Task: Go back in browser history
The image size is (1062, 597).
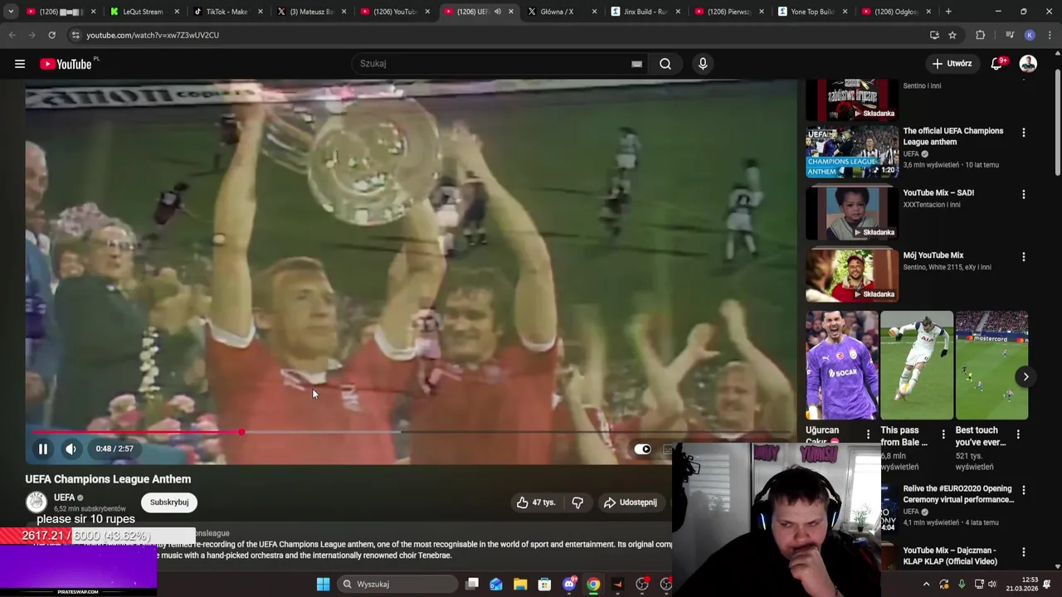Action: 12,35
